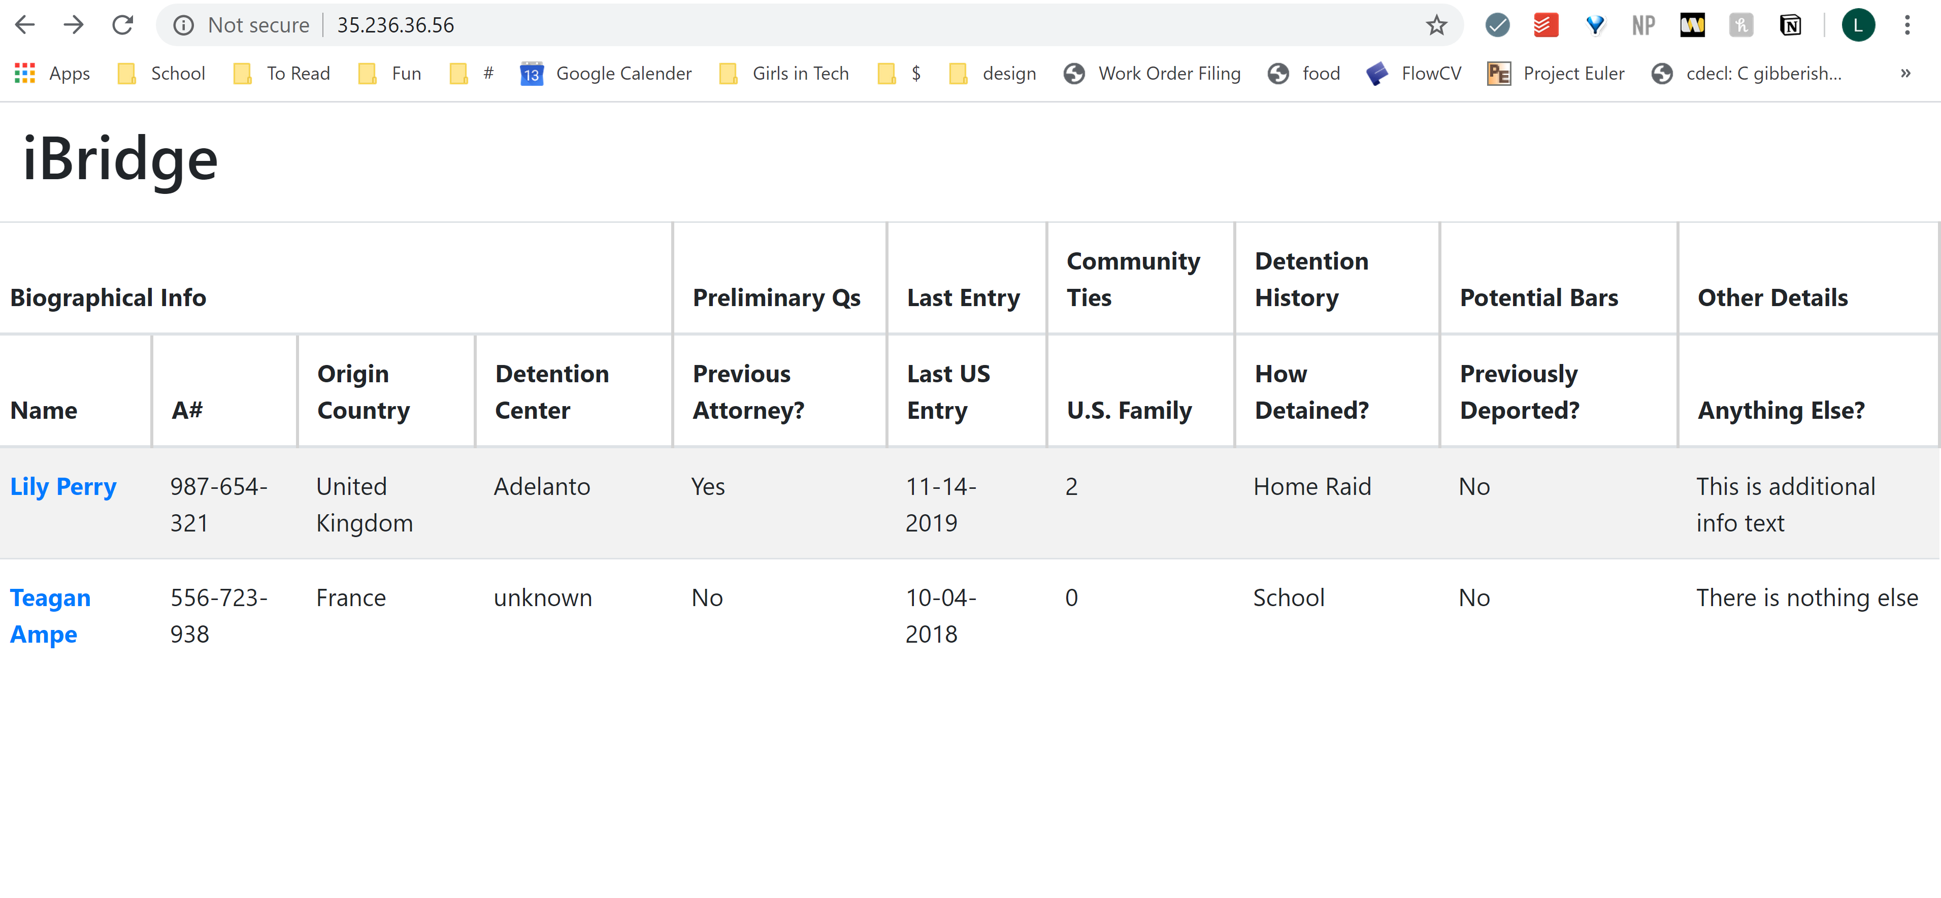Show the hidden bookmarks overflow chevron

1905,73
